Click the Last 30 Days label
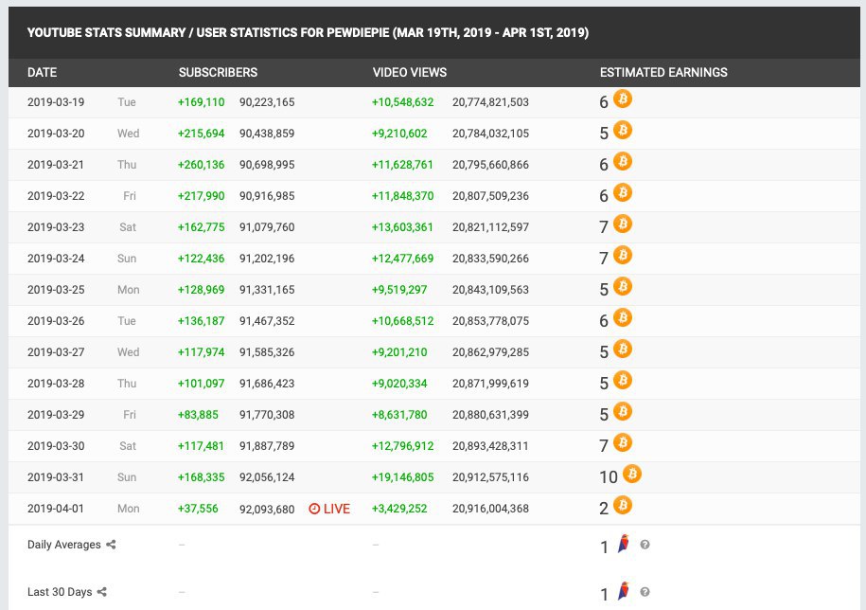The image size is (866, 610). pos(60,592)
